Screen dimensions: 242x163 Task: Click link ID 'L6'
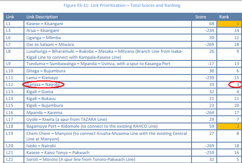click(8, 37)
